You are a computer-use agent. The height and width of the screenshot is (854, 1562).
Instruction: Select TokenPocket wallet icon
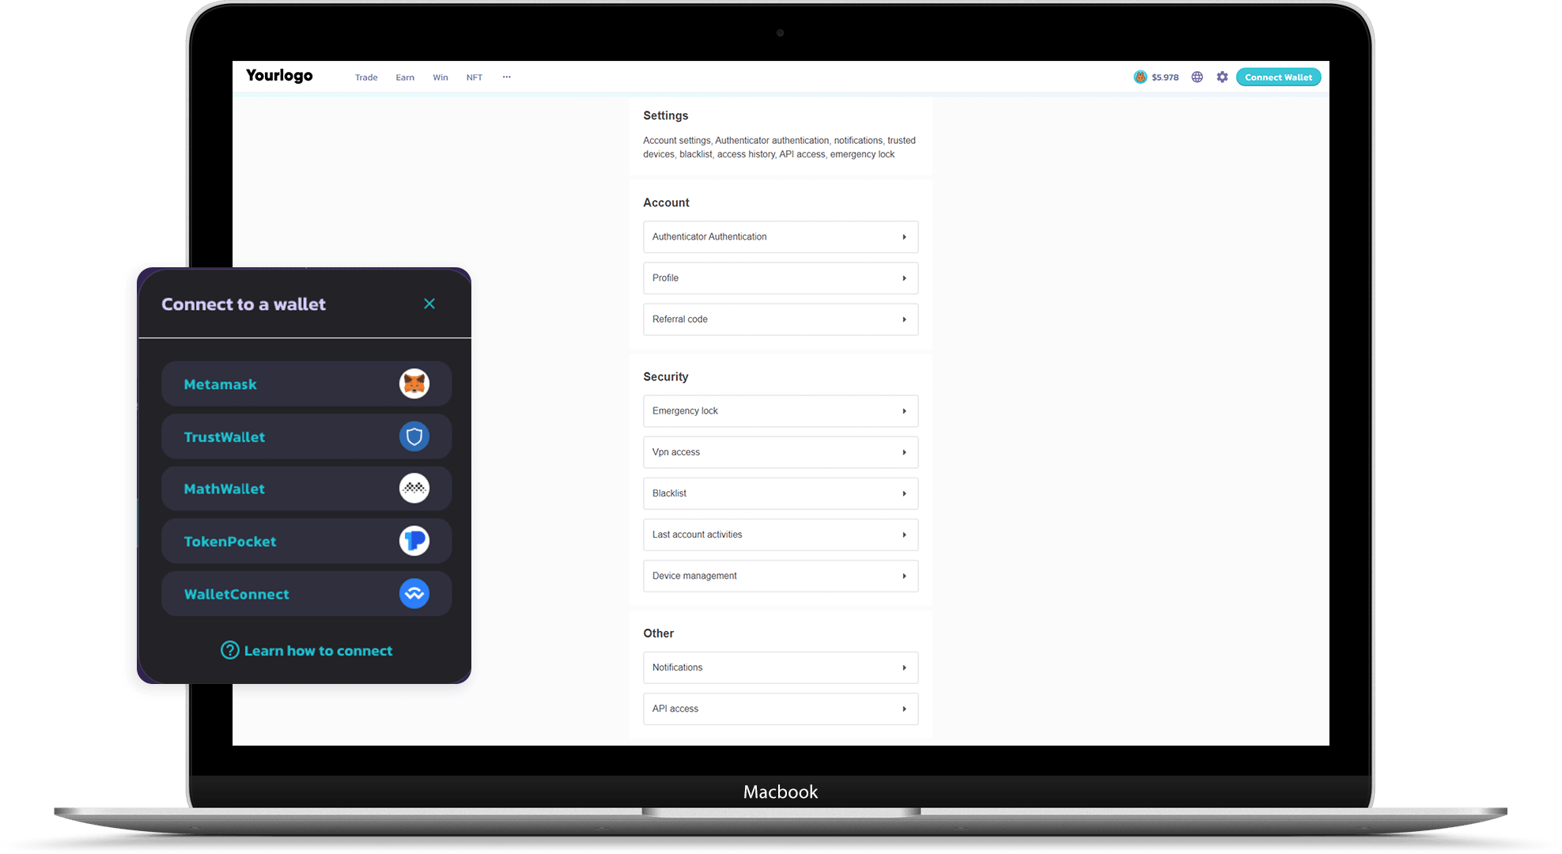[414, 539]
